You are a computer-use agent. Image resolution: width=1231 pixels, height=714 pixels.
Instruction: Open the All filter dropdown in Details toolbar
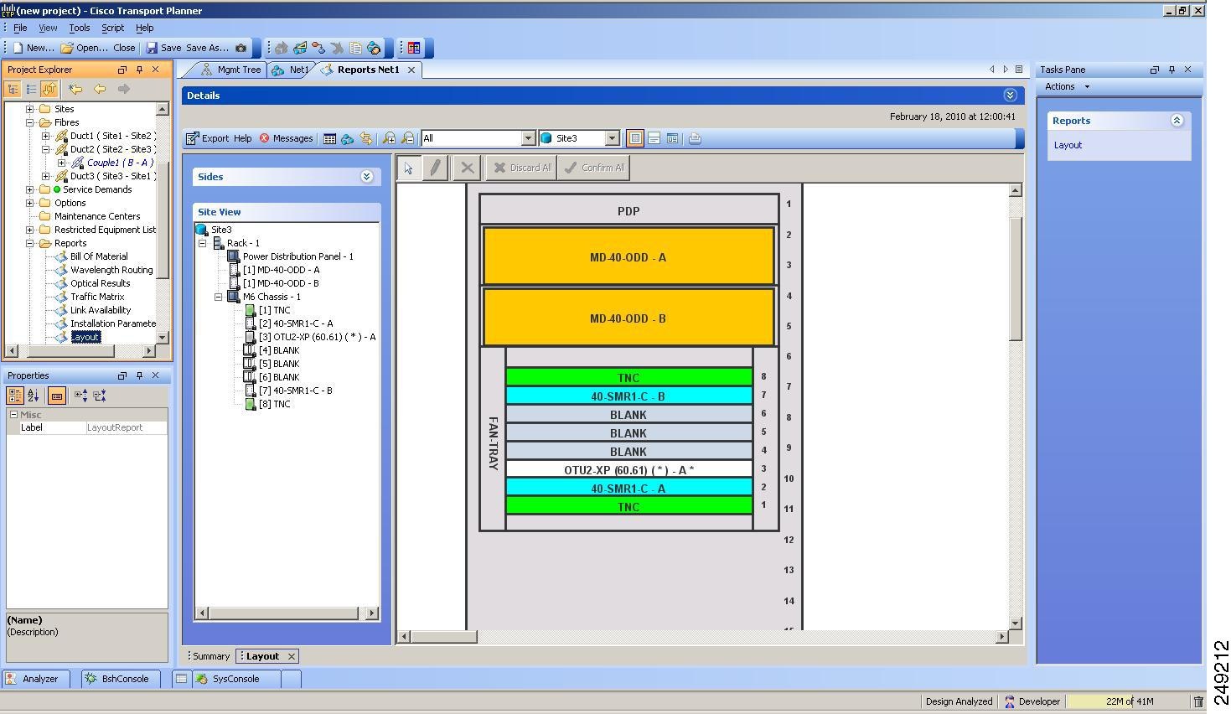528,137
